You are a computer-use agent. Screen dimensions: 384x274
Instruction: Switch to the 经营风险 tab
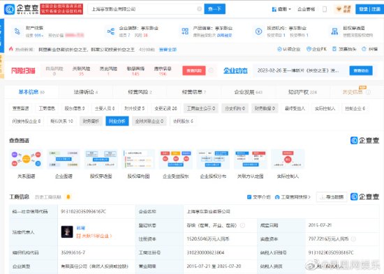point(140,92)
